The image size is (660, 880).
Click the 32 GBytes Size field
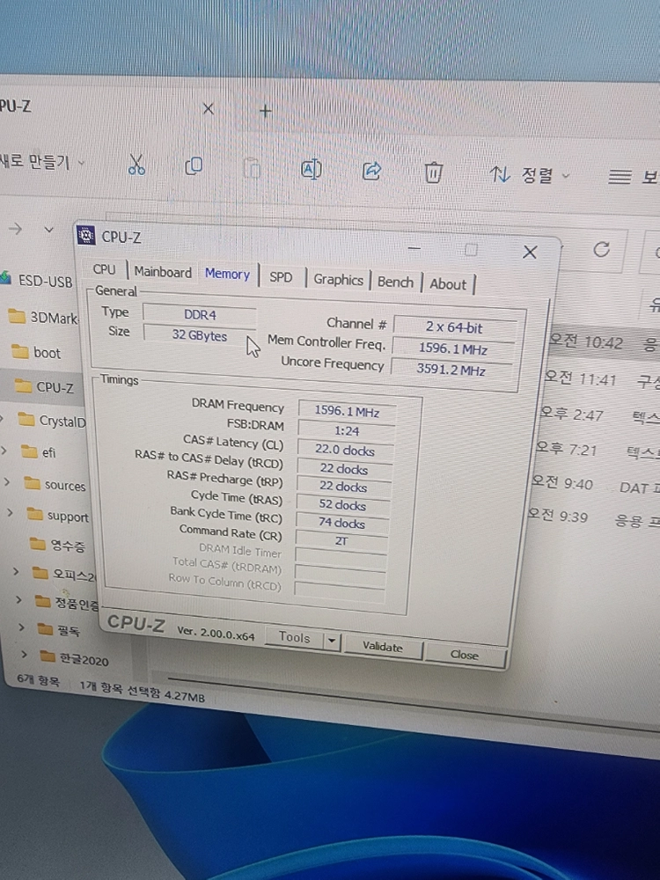pos(199,335)
